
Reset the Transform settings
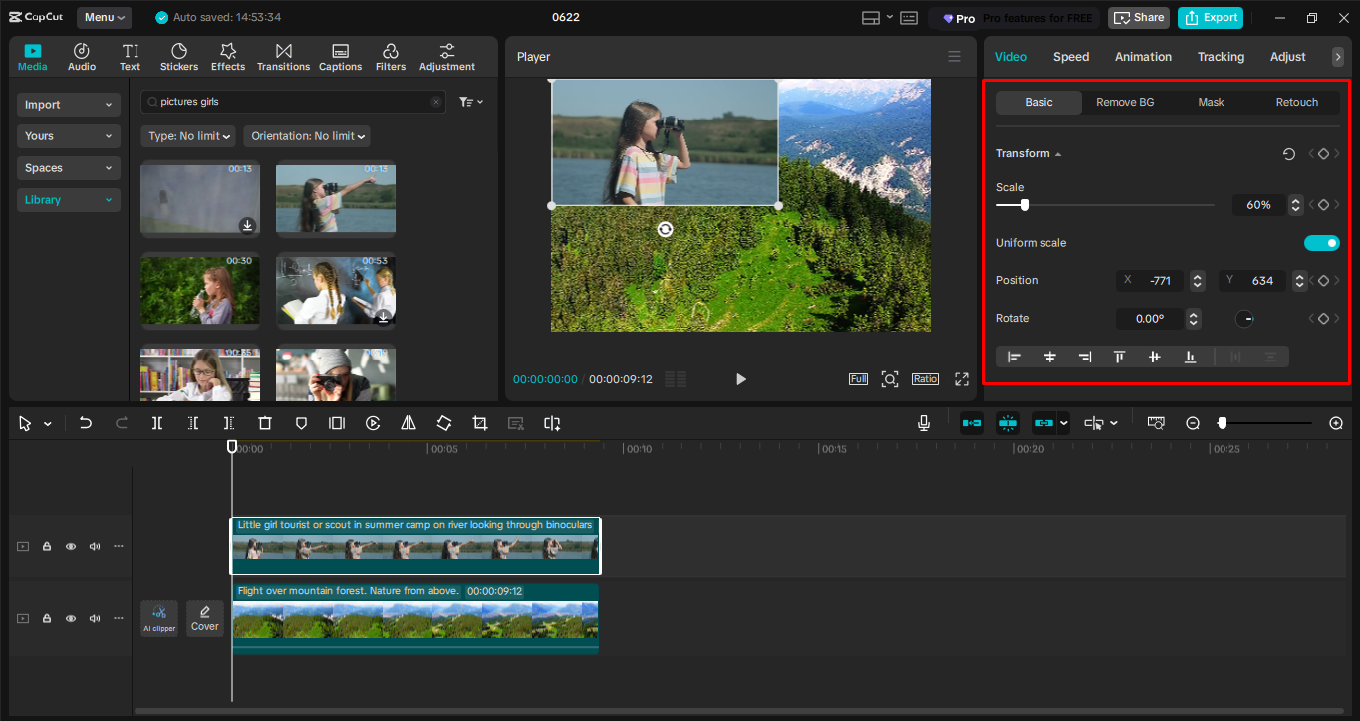point(1288,154)
